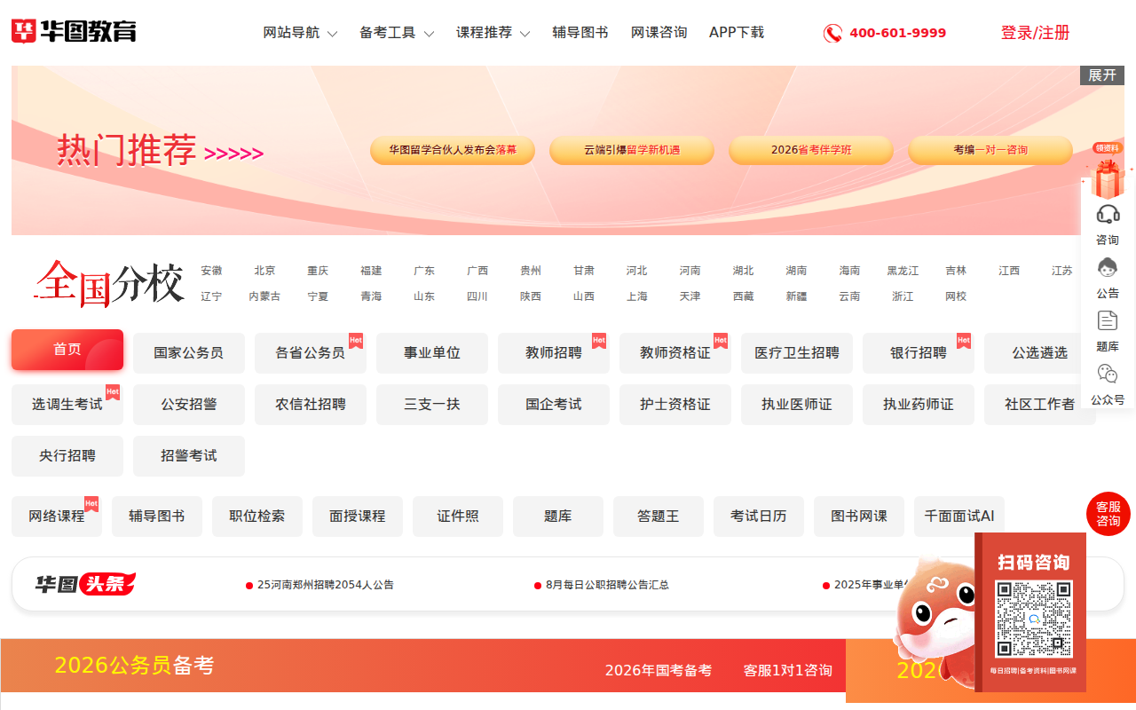Open the gift box 领资料 icon
Screen dimensions: 1136x710
click(x=1108, y=171)
